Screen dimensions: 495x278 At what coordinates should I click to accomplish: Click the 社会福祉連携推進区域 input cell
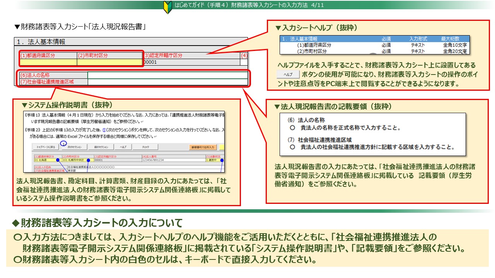(167, 82)
